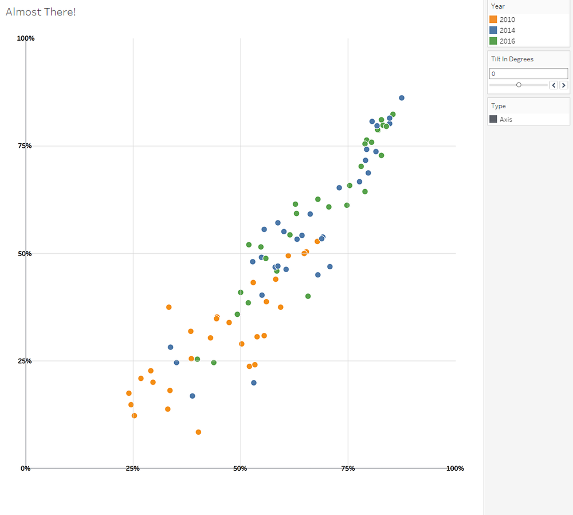
Task: Click the Year legend header
Action: click(497, 6)
